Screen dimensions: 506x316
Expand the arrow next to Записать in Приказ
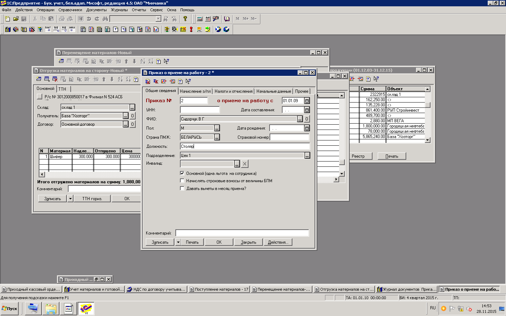(x=178, y=242)
